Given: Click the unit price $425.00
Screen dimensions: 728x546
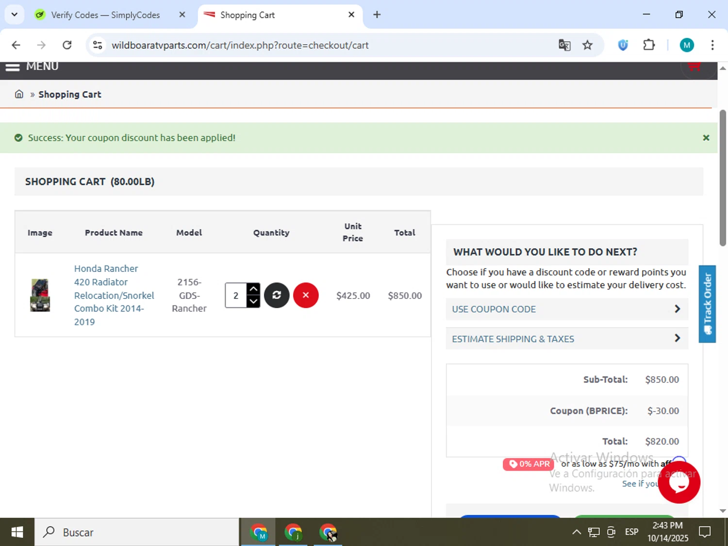Looking at the screenshot, I should [x=353, y=296].
